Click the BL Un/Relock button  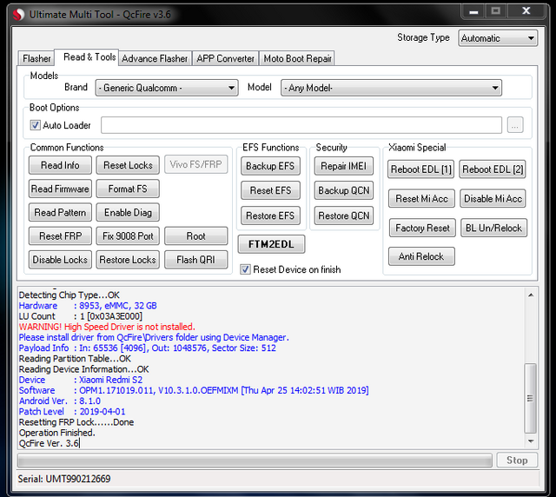493,228
